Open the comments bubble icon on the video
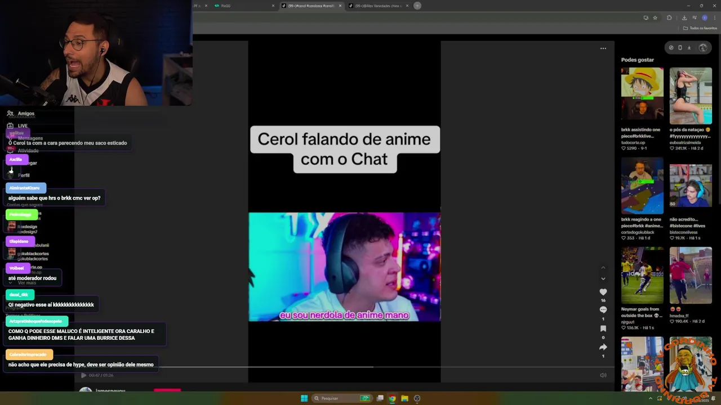 [x=603, y=310]
